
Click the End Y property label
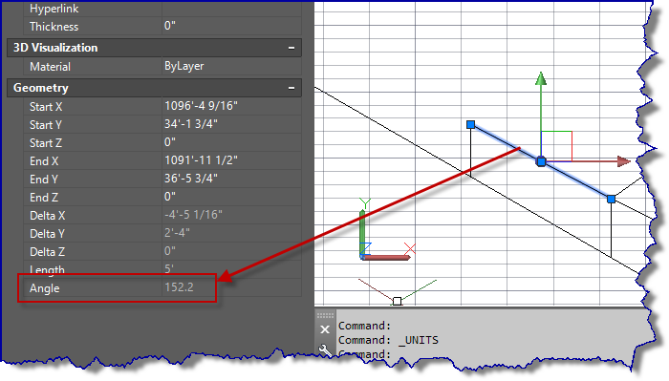[x=44, y=180]
